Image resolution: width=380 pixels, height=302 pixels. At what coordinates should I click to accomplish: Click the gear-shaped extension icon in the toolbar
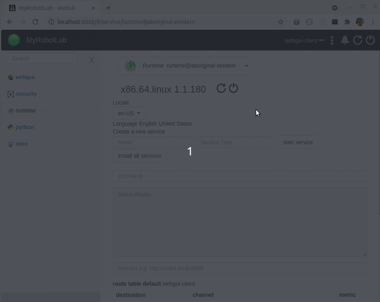pos(296,22)
